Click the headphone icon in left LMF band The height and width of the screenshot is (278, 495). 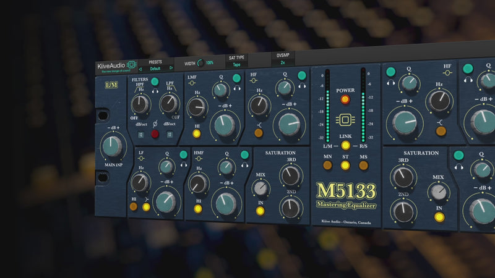pyautogui.click(x=236, y=87)
